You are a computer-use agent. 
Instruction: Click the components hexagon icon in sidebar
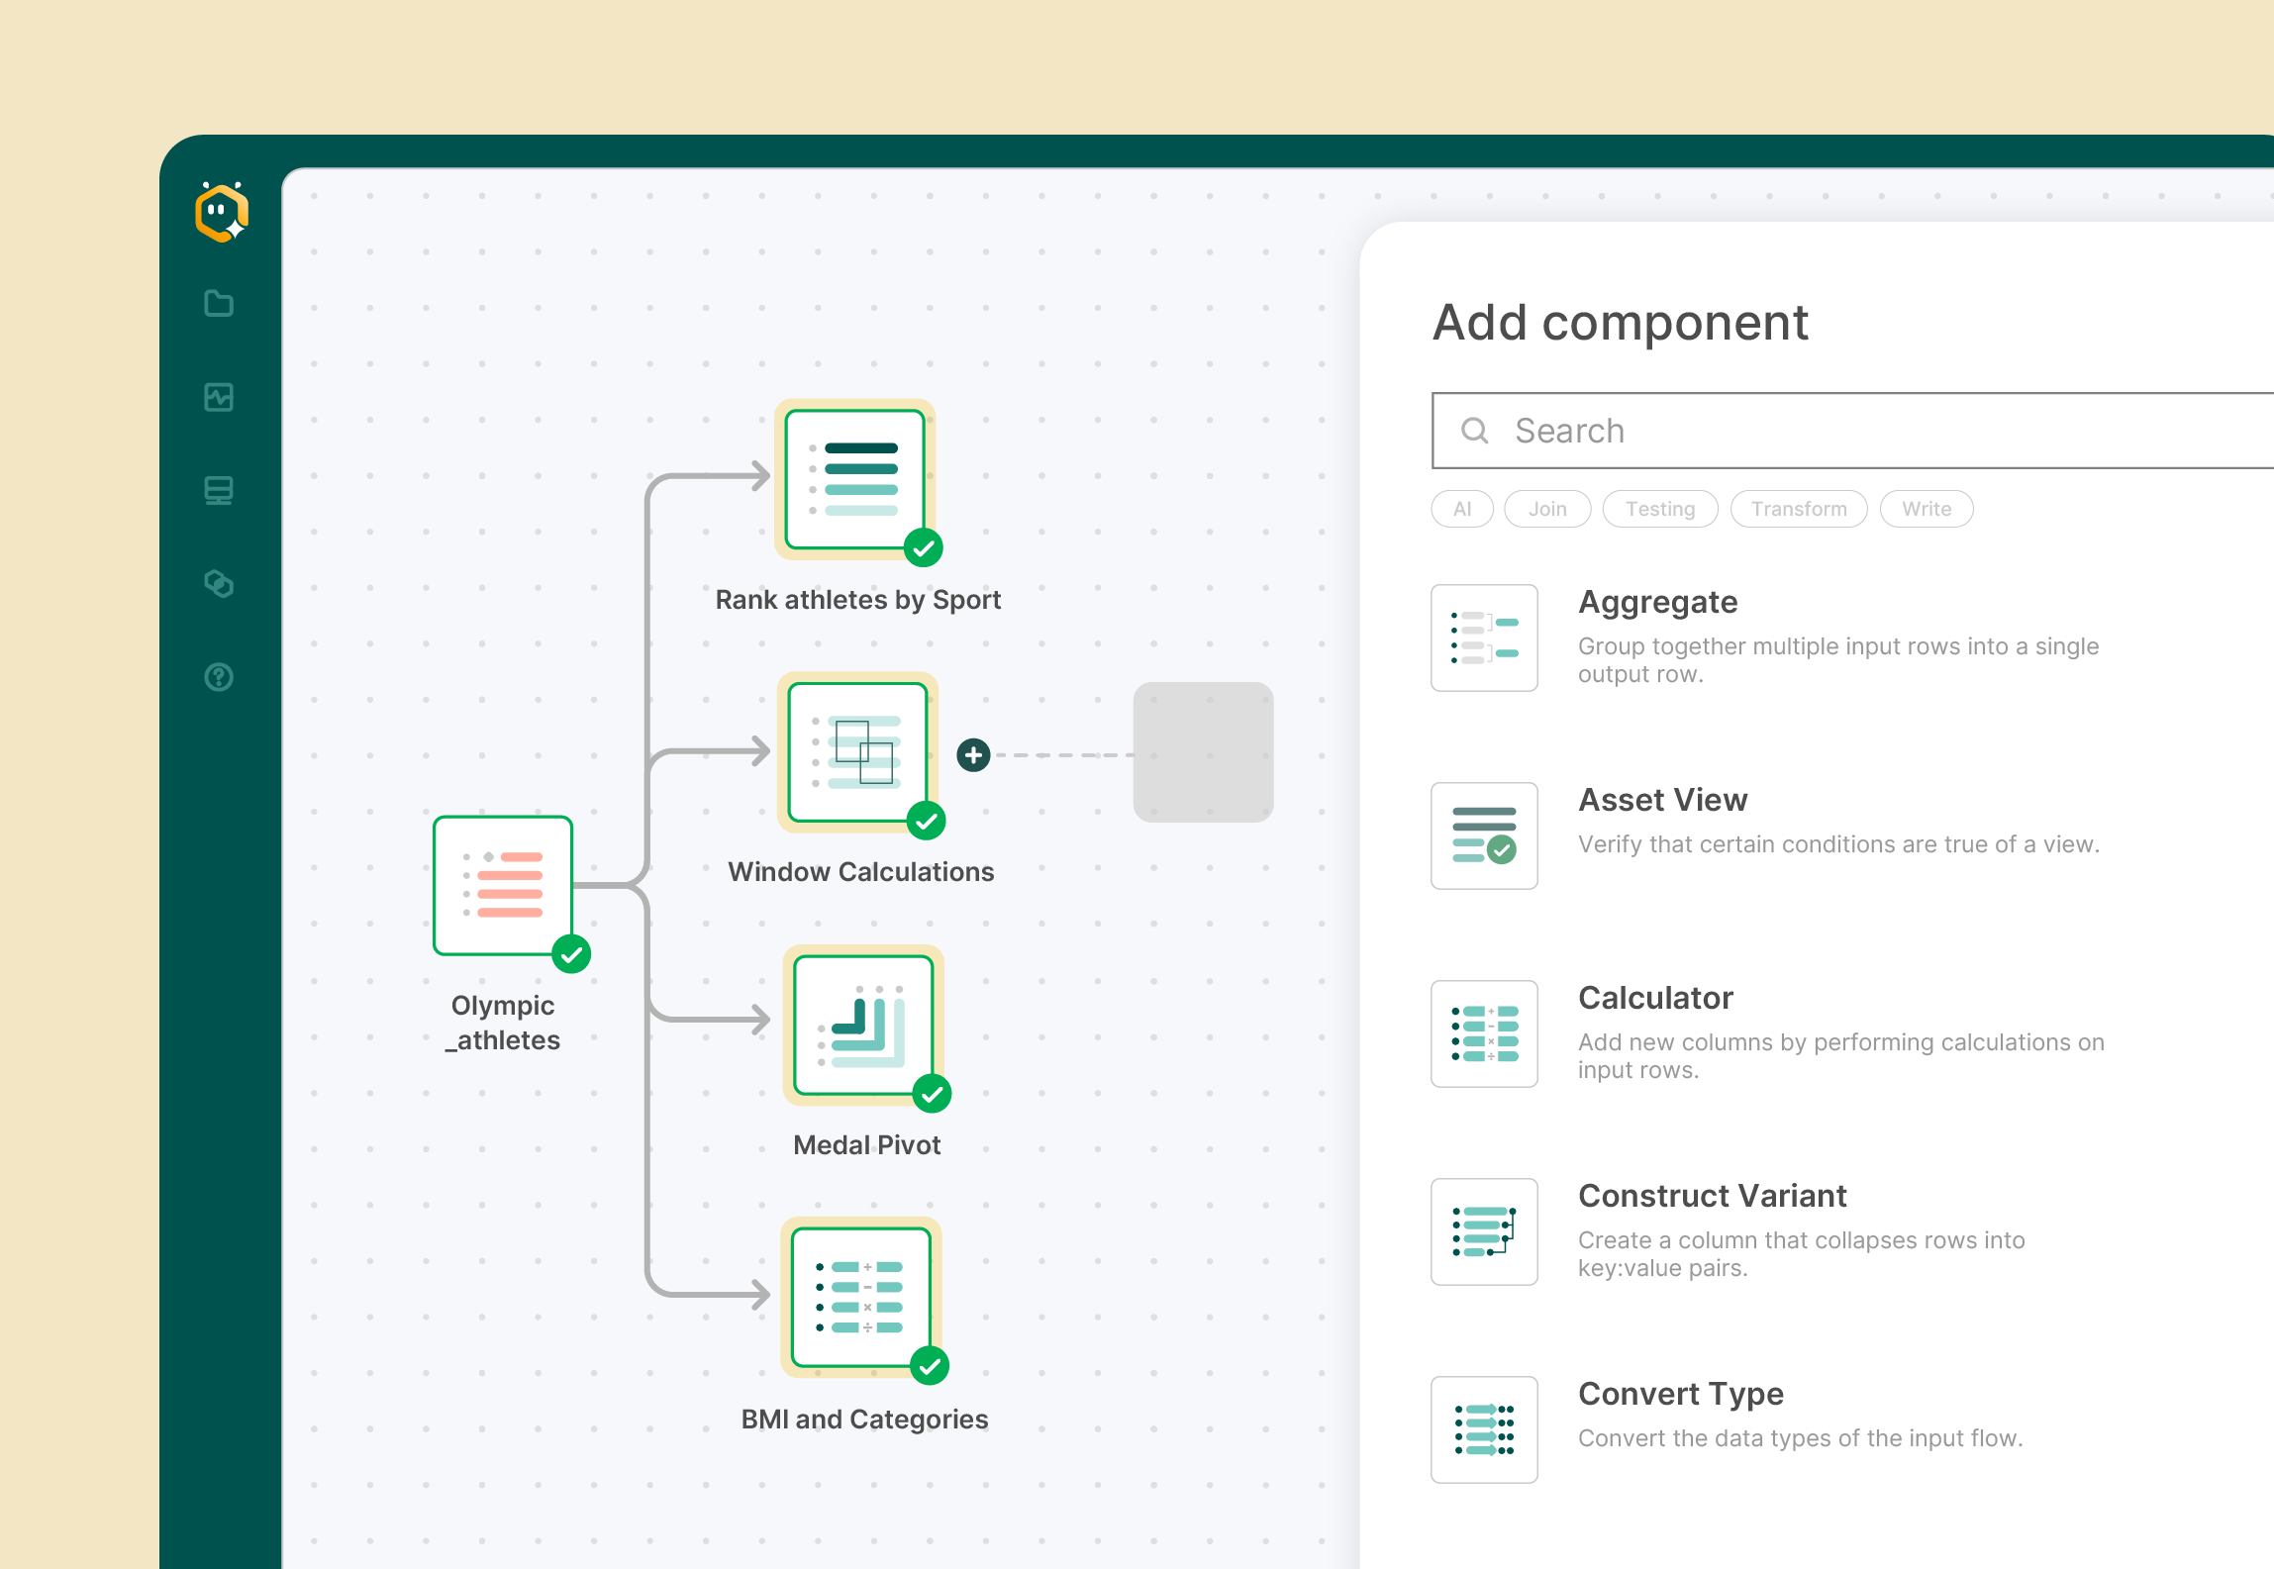pyautogui.click(x=220, y=584)
